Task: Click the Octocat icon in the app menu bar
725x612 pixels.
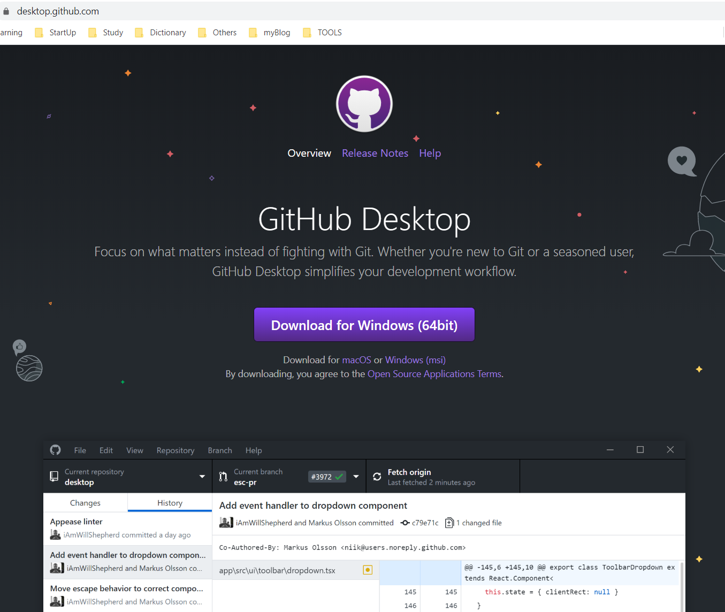Action: coord(56,450)
